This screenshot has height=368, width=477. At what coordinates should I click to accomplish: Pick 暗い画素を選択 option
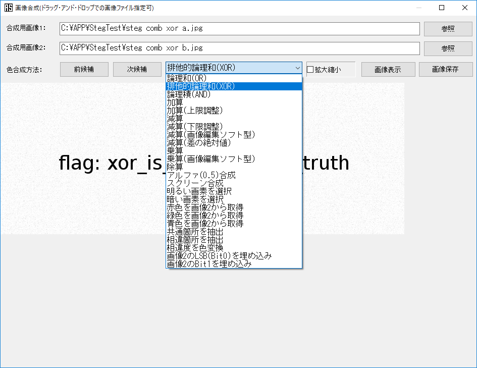tap(234, 199)
